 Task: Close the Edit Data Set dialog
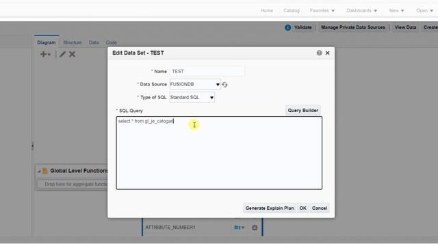tap(327, 53)
